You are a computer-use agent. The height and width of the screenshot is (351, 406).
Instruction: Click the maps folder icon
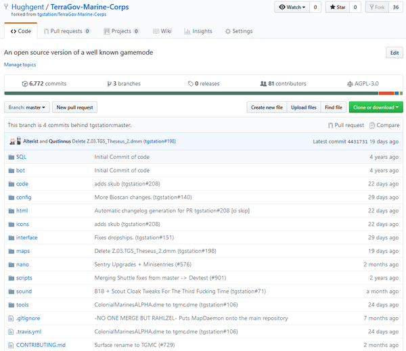pos(11,251)
